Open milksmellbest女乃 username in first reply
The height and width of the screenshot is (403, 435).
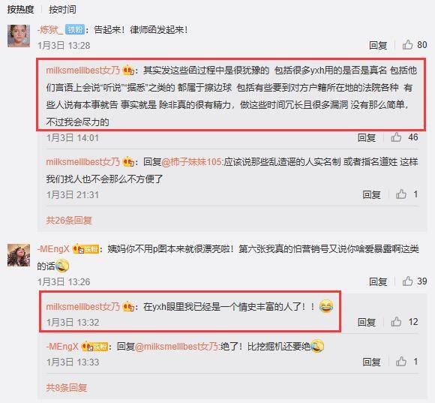[x=83, y=71]
